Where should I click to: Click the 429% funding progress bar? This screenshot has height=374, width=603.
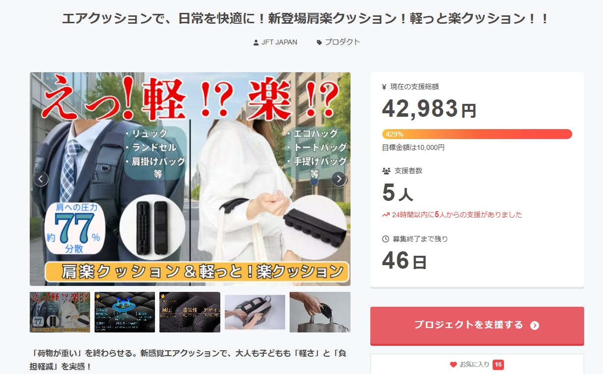pos(477,134)
